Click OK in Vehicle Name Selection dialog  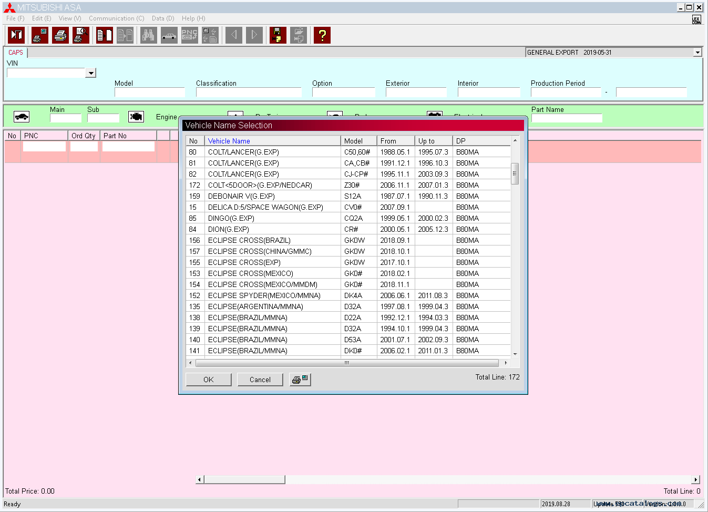[209, 380]
